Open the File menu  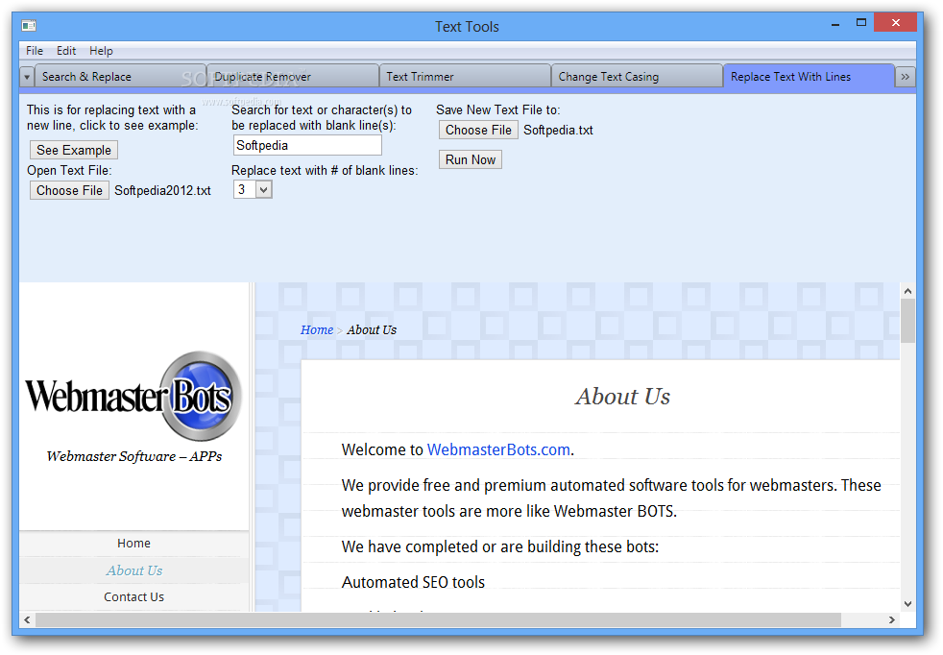pos(35,51)
